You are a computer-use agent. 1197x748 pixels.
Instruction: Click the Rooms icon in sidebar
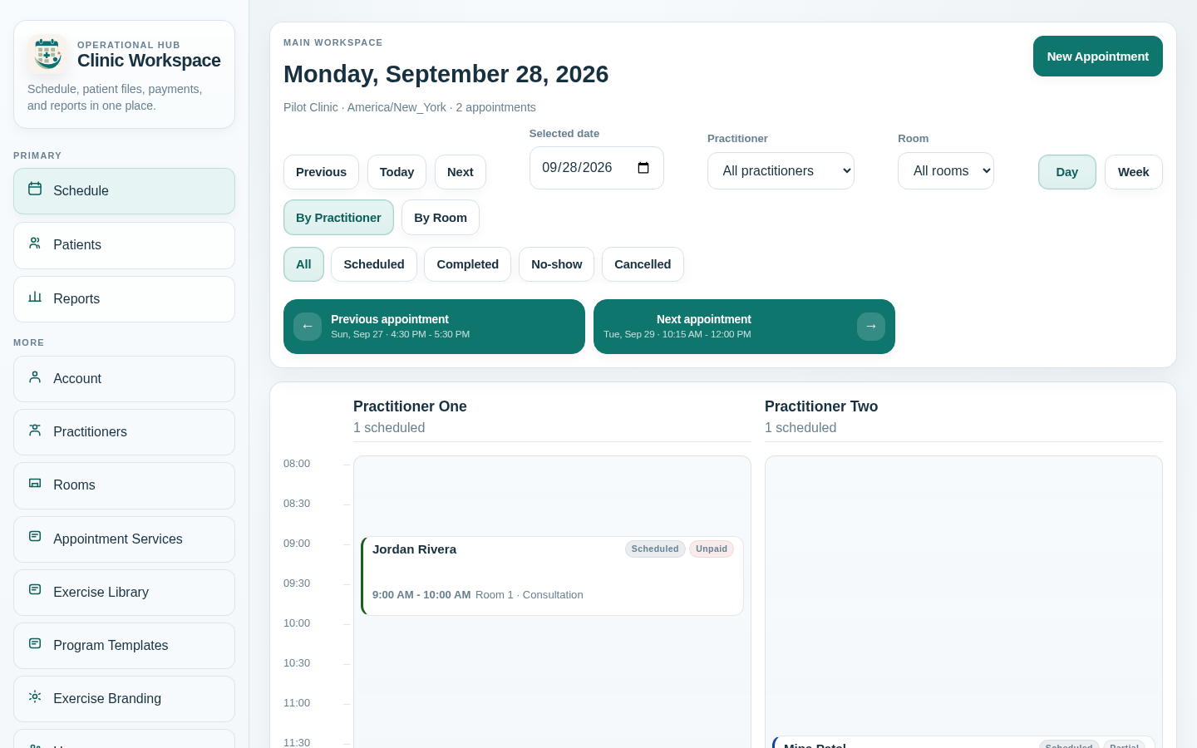[35, 483]
